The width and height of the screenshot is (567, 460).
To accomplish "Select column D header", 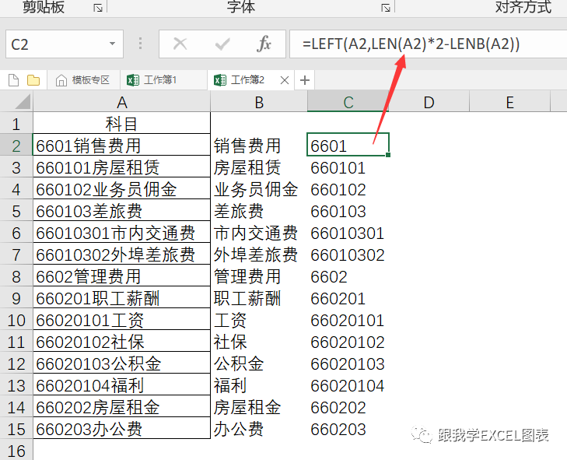I will point(429,102).
